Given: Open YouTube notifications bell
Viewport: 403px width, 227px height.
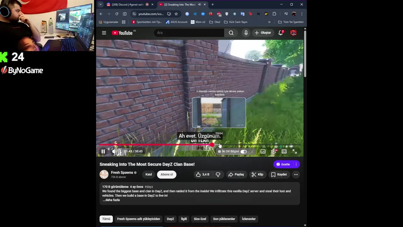Looking at the screenshot, I should [x=281, y=33].
